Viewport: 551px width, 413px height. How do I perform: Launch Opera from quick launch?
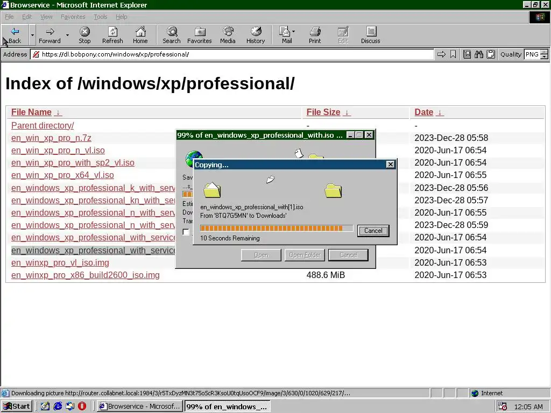pyautogui.click(x=82, y=407)
